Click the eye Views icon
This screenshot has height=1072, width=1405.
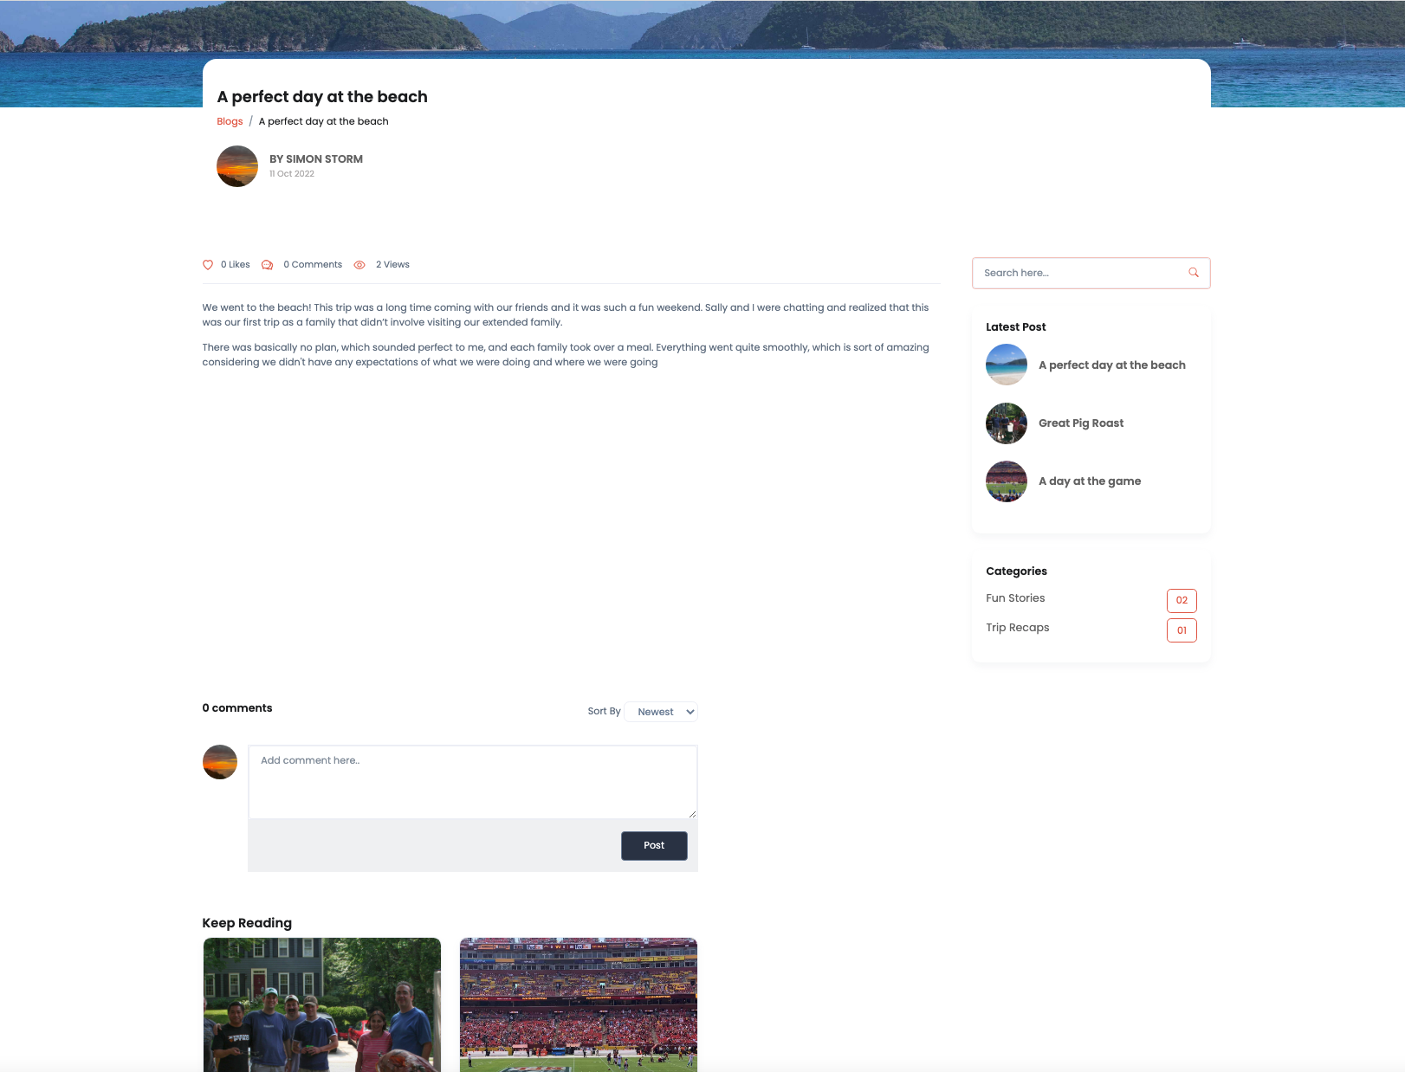tap(359, 265)
